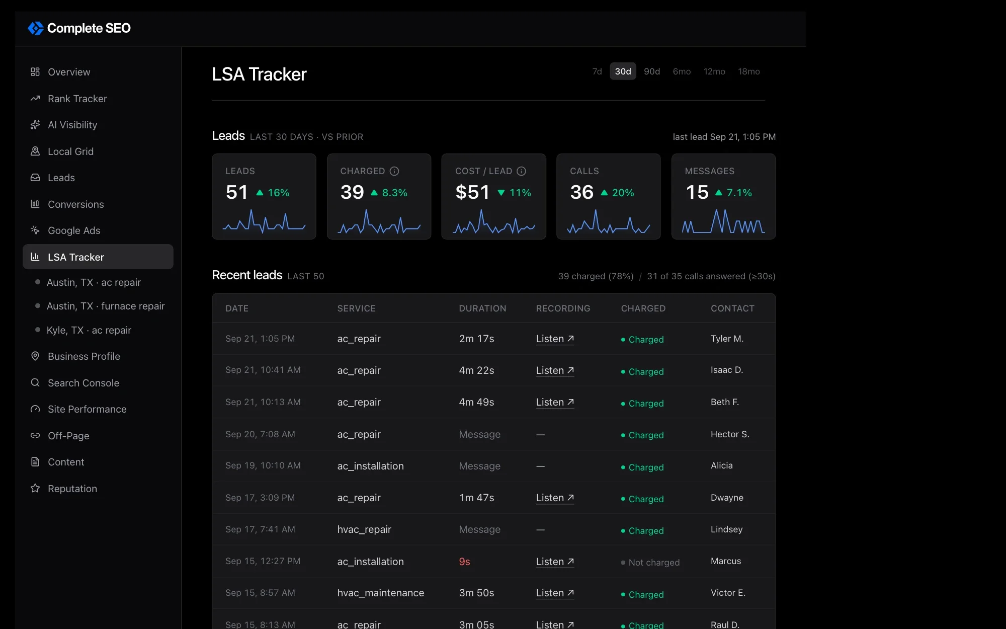This screenshot has width=1006, height=629.
Task: Select the 30d time range
Action: pos(623,71)
